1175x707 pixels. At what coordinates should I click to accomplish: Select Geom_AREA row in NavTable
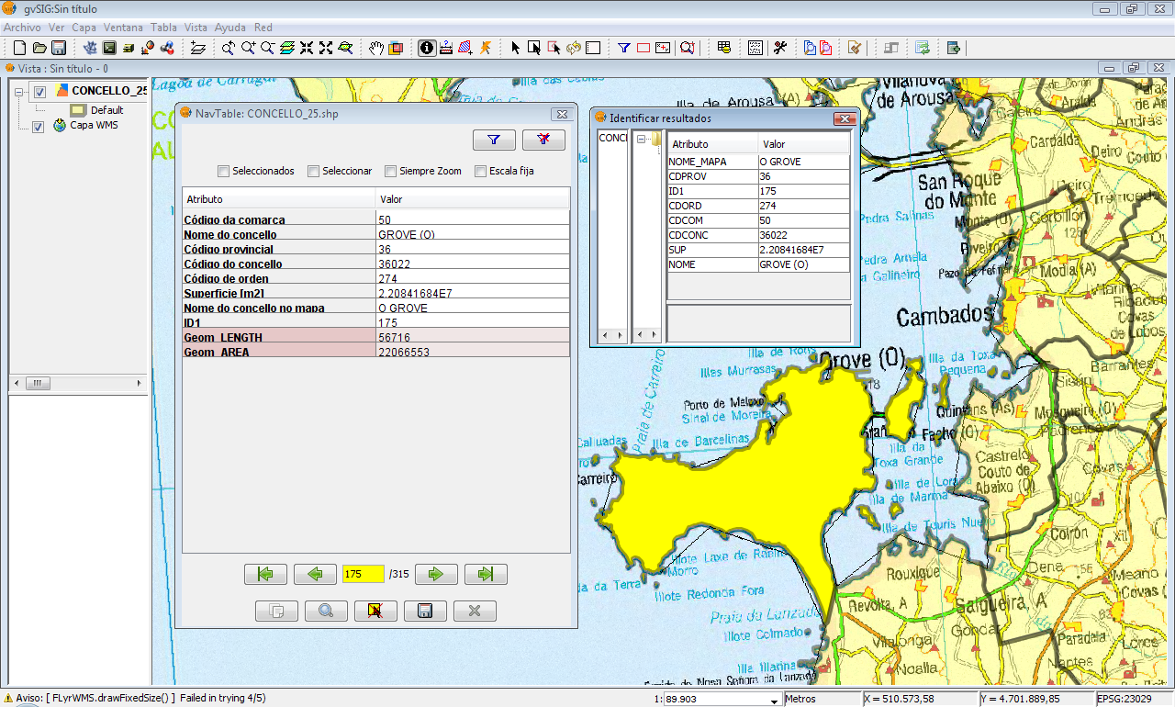tap(375, 352)
